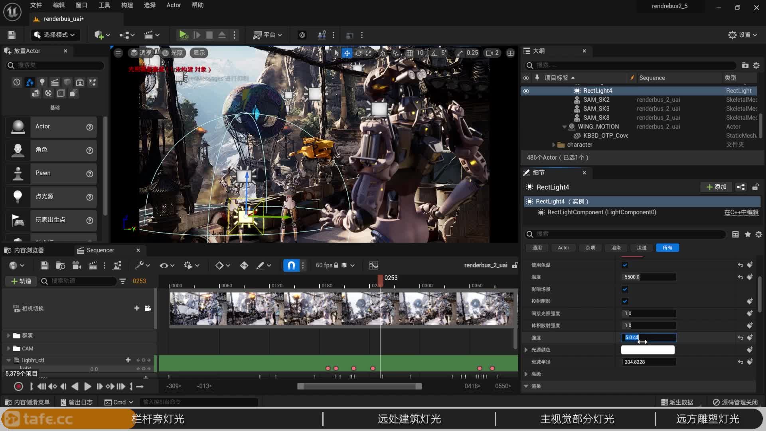Toggle Sequencer magnet snapping button

click(291, 265)
